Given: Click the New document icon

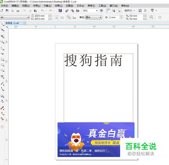Looking at the screenshot, I should 2,11.
